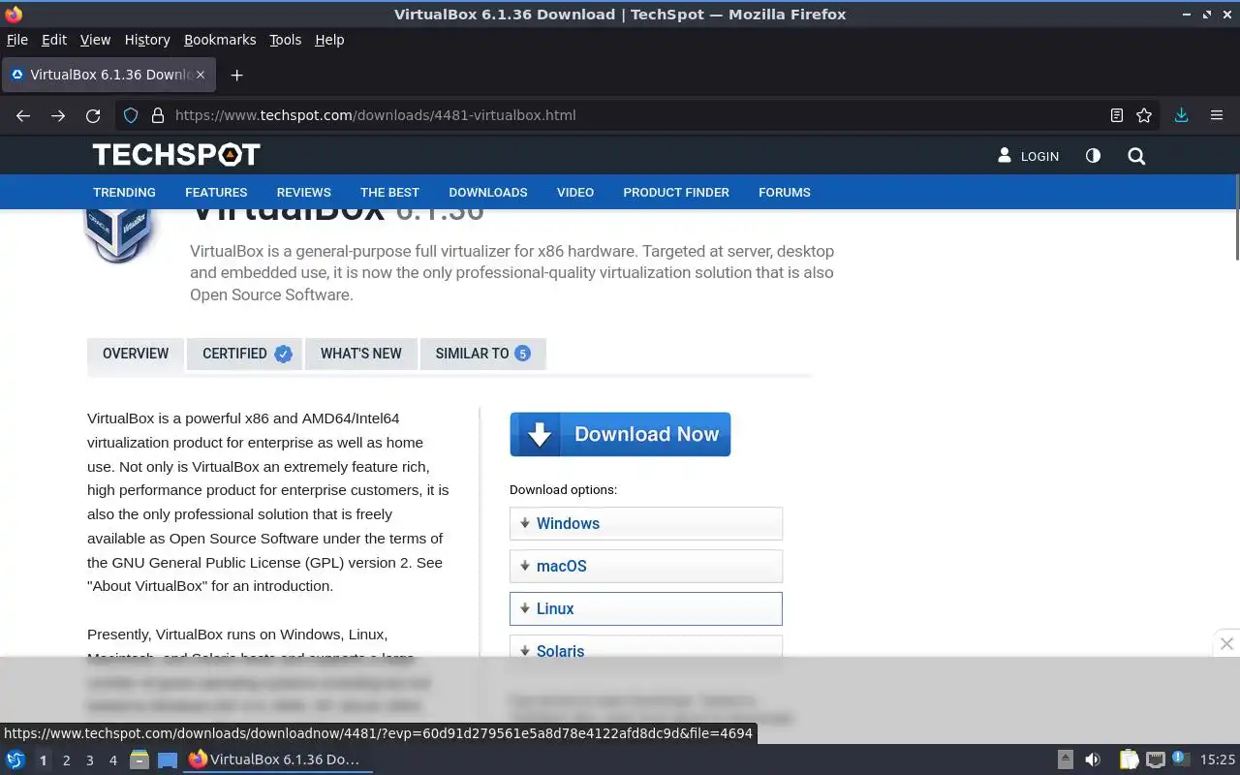
Task: Switch to workspace 4
Action: 112,760
